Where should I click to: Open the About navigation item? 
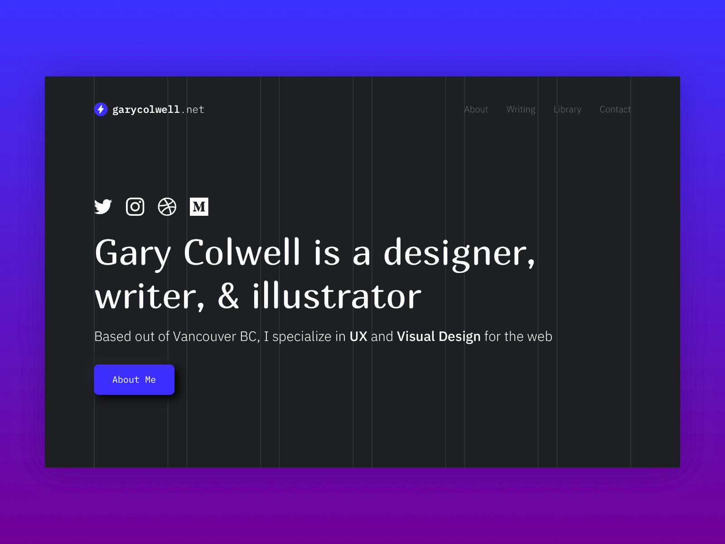476,109
